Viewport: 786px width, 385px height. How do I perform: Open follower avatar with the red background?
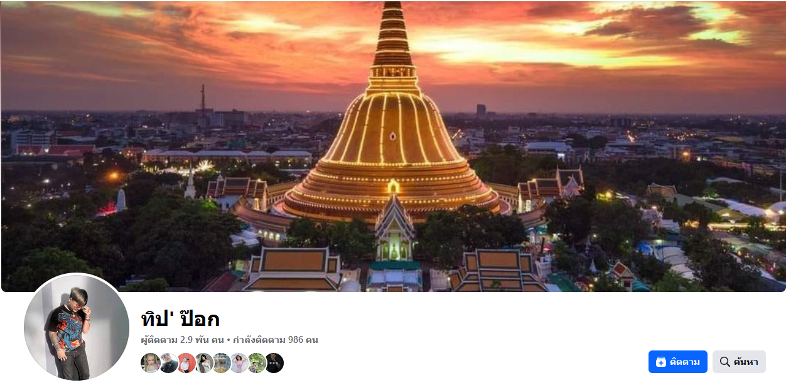click(x=186, y=363)
